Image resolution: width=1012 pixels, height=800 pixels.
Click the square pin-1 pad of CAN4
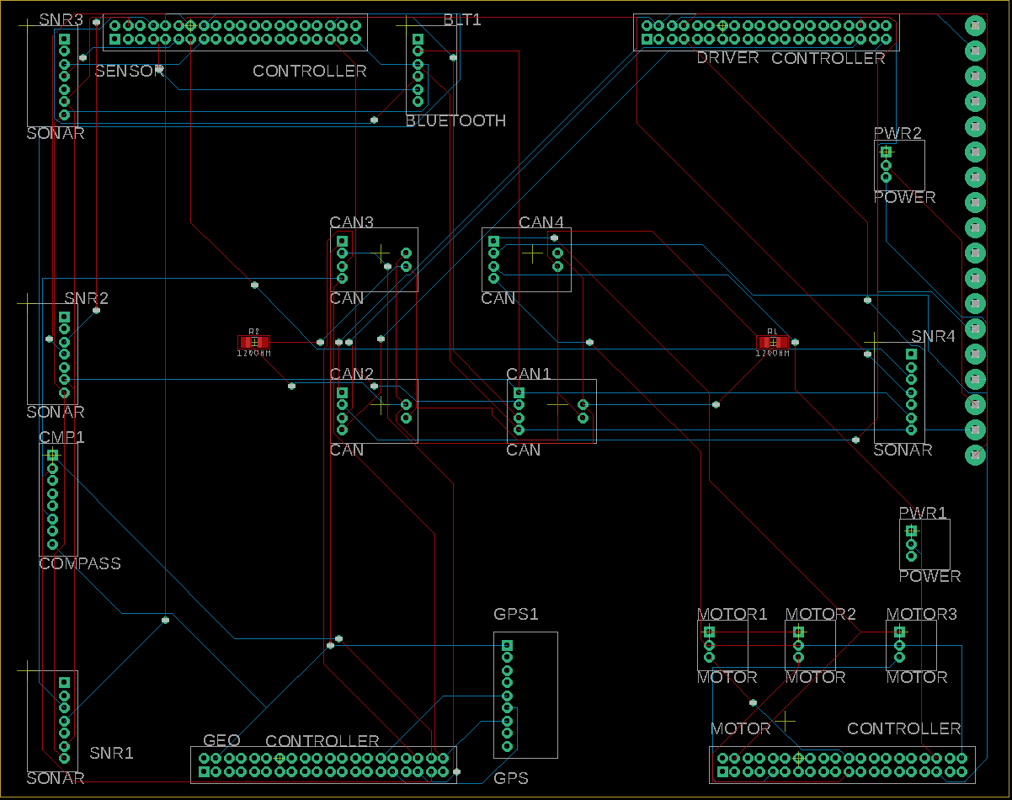click(x=494, y=241)
